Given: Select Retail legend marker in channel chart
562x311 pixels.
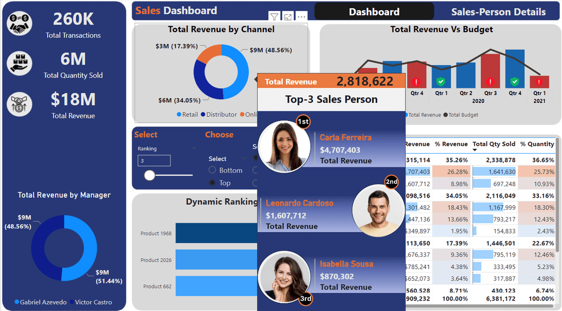Looking at the screenshot, I should (179, 114).
